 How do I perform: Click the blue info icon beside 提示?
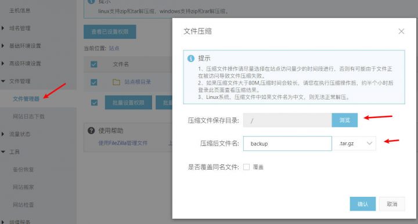click(191, 58)
